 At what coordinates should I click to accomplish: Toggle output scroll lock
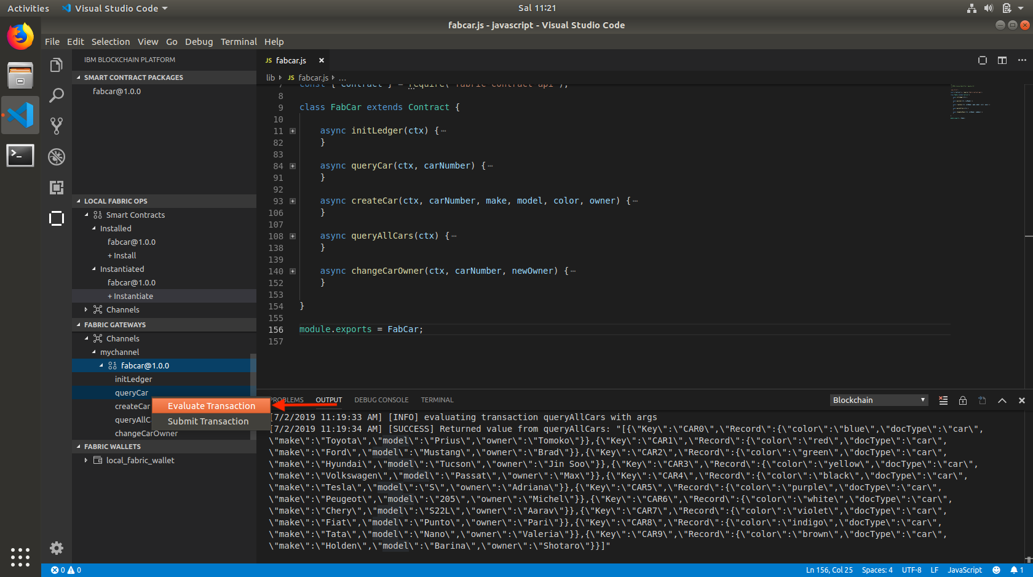[x=963, y=400]
